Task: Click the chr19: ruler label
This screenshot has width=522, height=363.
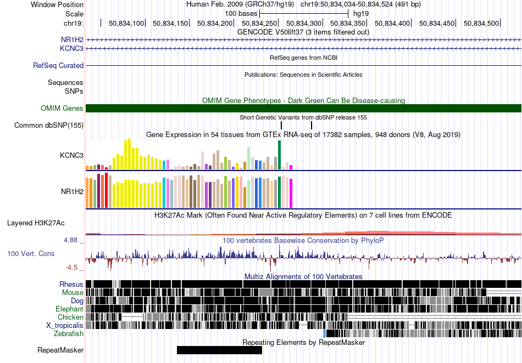Action: [73, 23]
